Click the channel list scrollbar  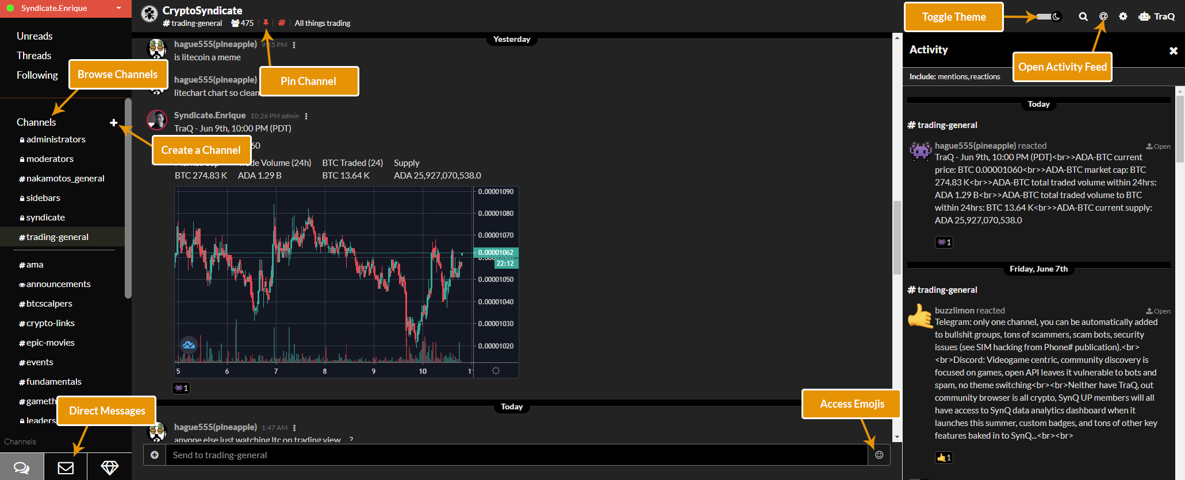point(128,198)
